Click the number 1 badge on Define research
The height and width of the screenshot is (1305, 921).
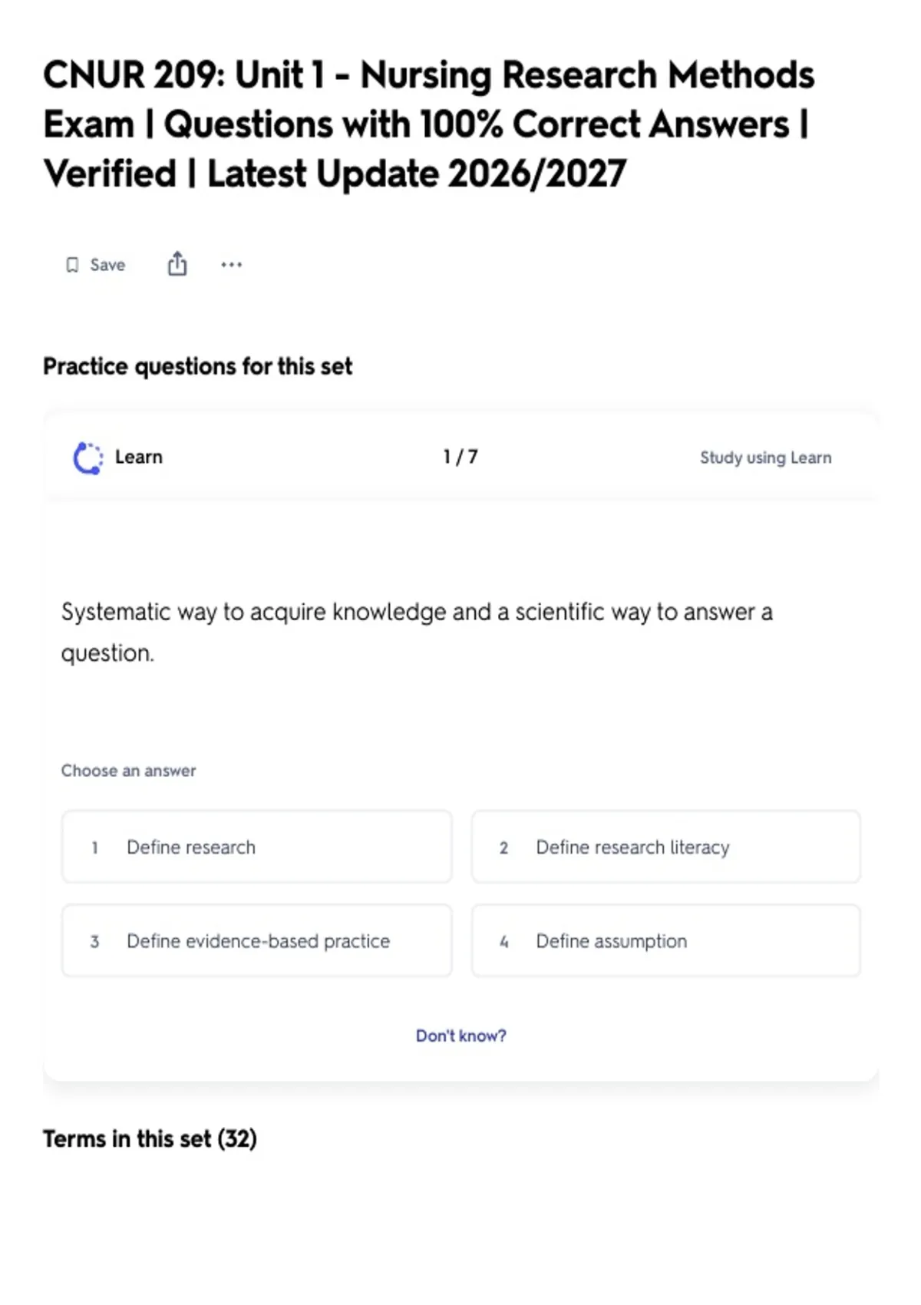(x=94, y=847)
